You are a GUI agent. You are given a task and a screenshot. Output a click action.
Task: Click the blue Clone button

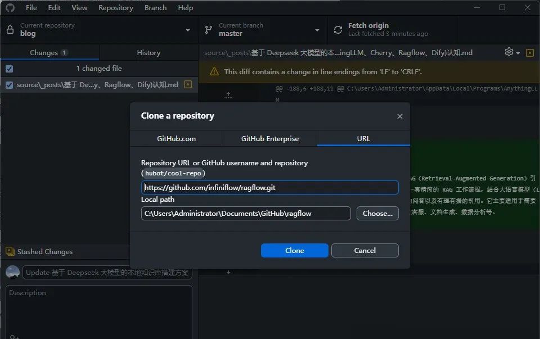(x=294, y=250)
